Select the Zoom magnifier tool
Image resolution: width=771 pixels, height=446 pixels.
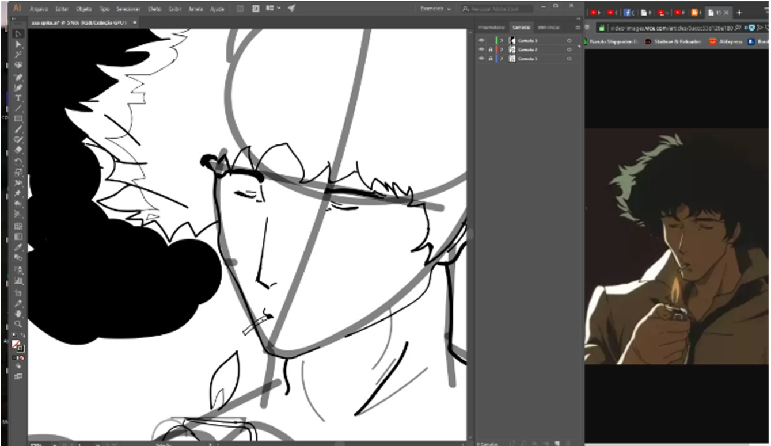coord(18,324)
